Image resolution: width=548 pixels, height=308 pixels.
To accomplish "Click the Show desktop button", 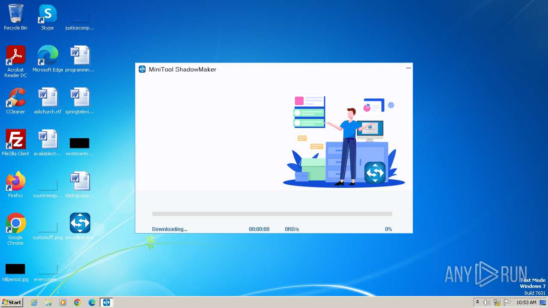I will pyautogui.click(x=543, y=302).
